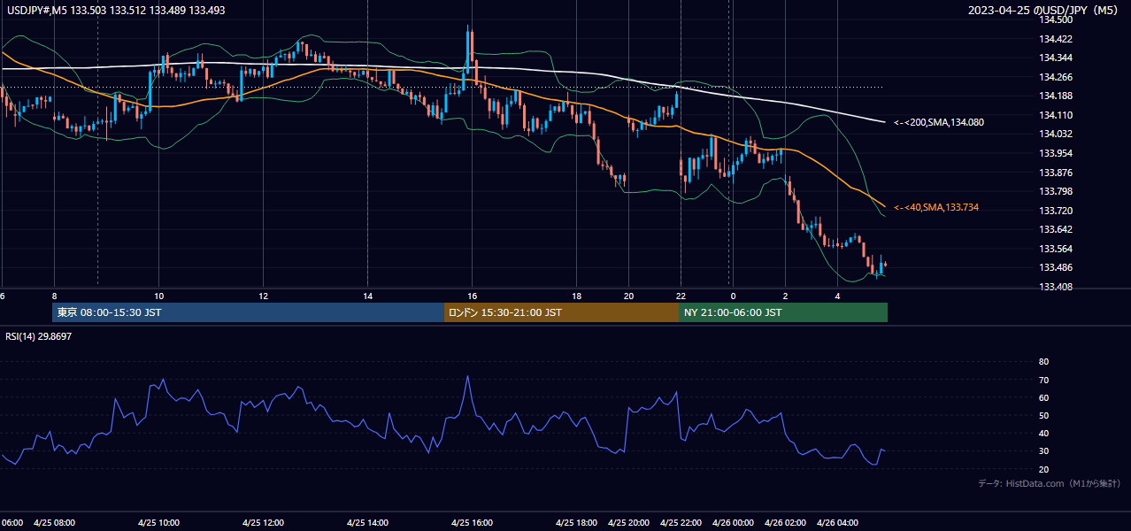Screen dimensions: 1131x531
Task: Click the 東京 08:00-15:30 JST session bar
Action: point(248,312)
